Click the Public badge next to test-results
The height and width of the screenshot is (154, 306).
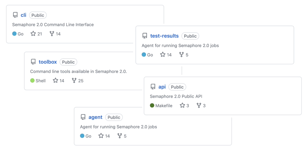pos(190,36)
